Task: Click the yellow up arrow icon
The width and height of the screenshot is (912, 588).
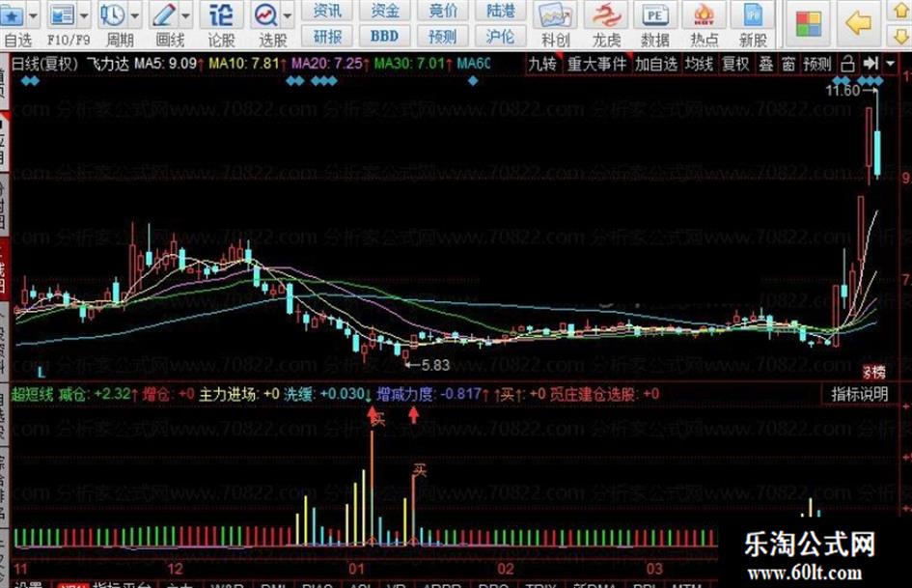Action: pos(901,11)
